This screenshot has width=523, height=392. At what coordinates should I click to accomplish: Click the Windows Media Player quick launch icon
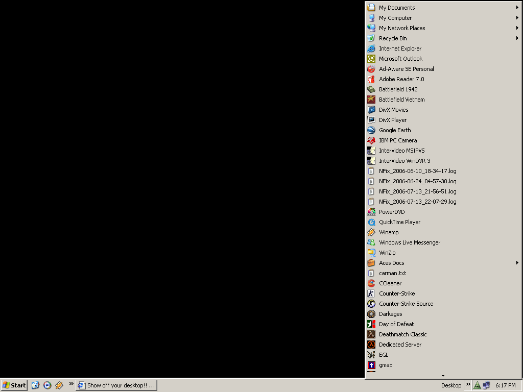pos(47,385)
